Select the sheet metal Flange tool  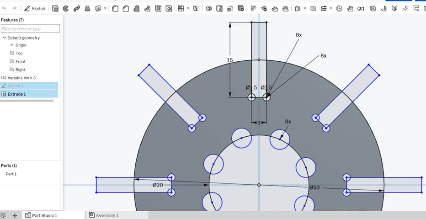point(383,8)
